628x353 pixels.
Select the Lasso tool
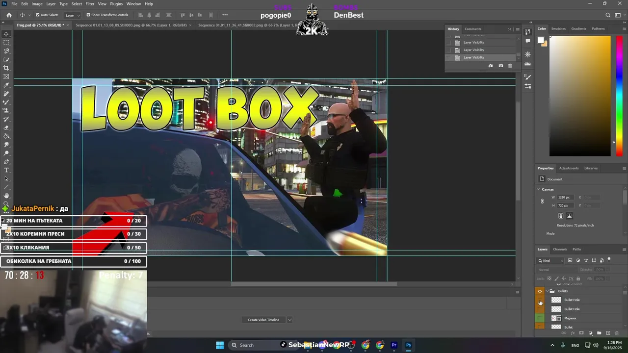click(6, 51)
